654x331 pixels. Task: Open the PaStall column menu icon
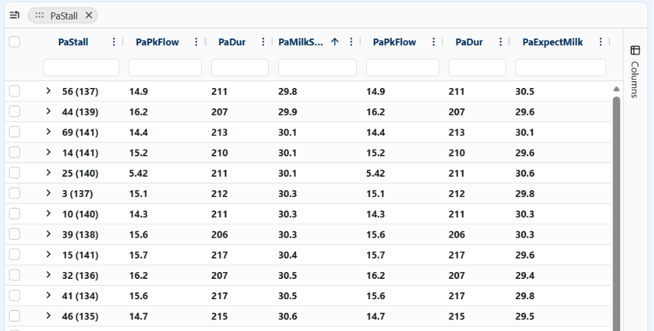(x=114, y=42)
